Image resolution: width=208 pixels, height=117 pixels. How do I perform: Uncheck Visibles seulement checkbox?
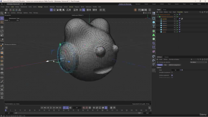pos(172,75)
